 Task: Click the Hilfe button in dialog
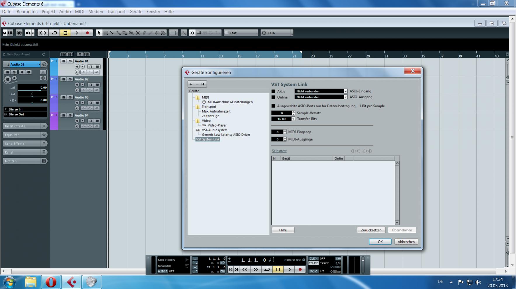283,230
